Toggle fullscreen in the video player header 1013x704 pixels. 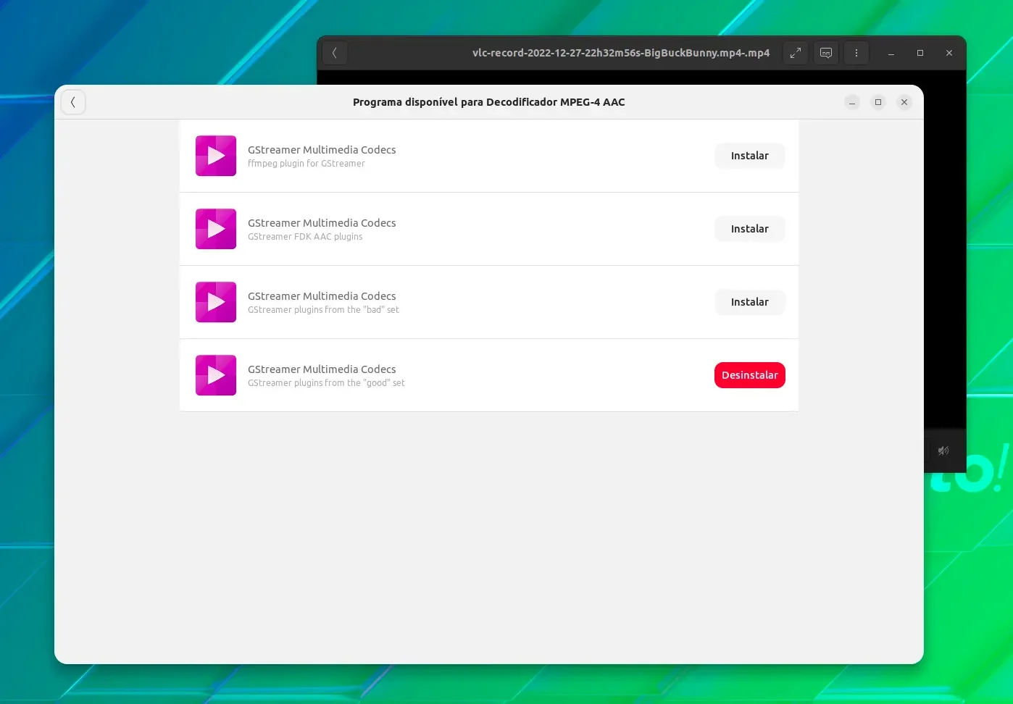click(x=796, y=53)
